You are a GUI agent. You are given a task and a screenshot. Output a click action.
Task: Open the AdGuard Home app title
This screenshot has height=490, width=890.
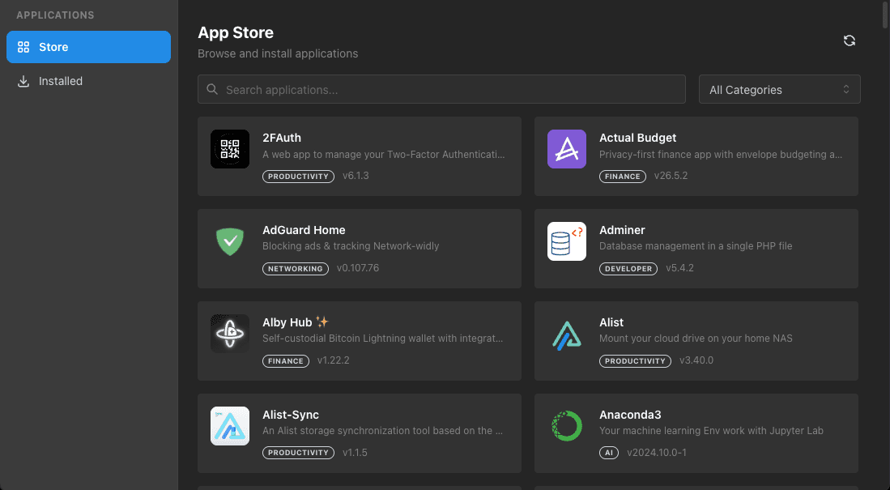(x=304, y=230)
